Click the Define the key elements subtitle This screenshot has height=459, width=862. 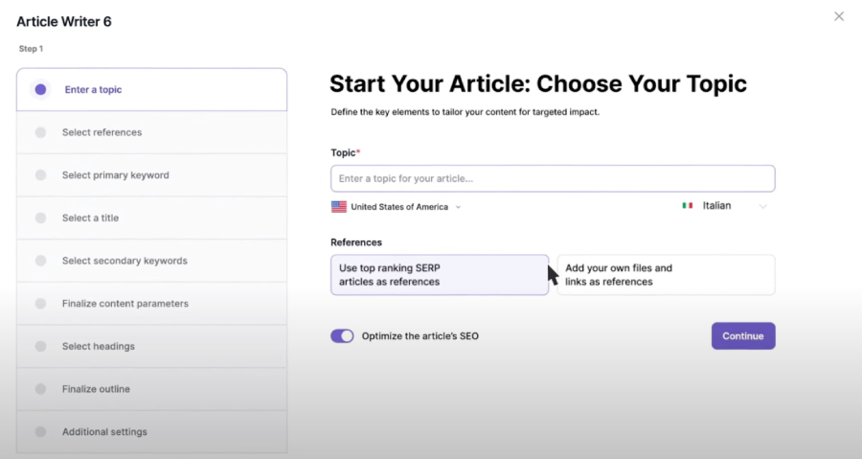point(465,112)
